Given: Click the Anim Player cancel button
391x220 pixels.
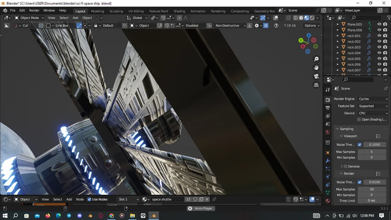Looking at the screenshot, I should tap(190, 208).
